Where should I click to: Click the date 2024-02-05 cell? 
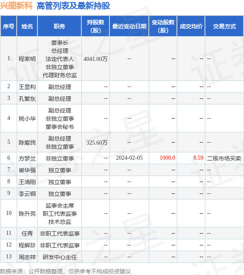click(x=129, y=158)
